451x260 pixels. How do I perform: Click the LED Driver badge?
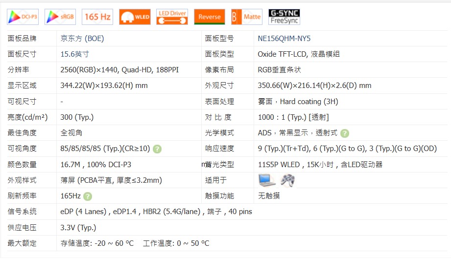172,17
